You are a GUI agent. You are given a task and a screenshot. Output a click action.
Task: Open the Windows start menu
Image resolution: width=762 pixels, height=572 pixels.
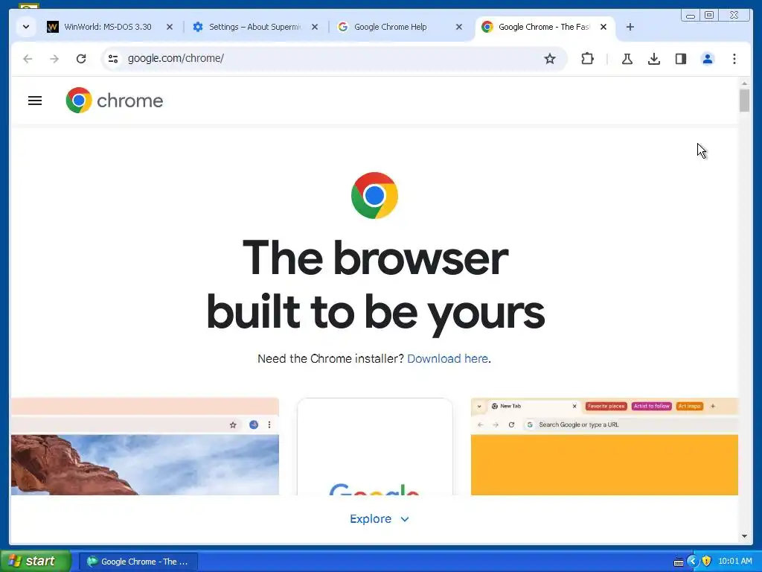pyautogui.click(x=35, y=562)
